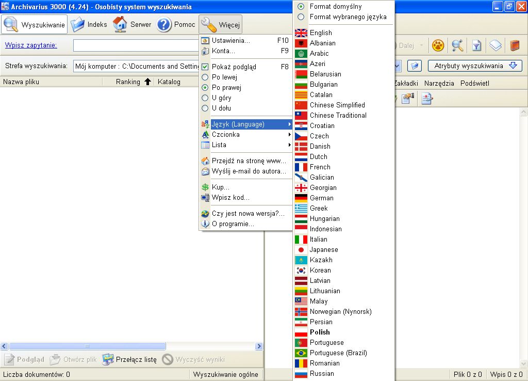Open the Pomoc help button

(176, 24)
